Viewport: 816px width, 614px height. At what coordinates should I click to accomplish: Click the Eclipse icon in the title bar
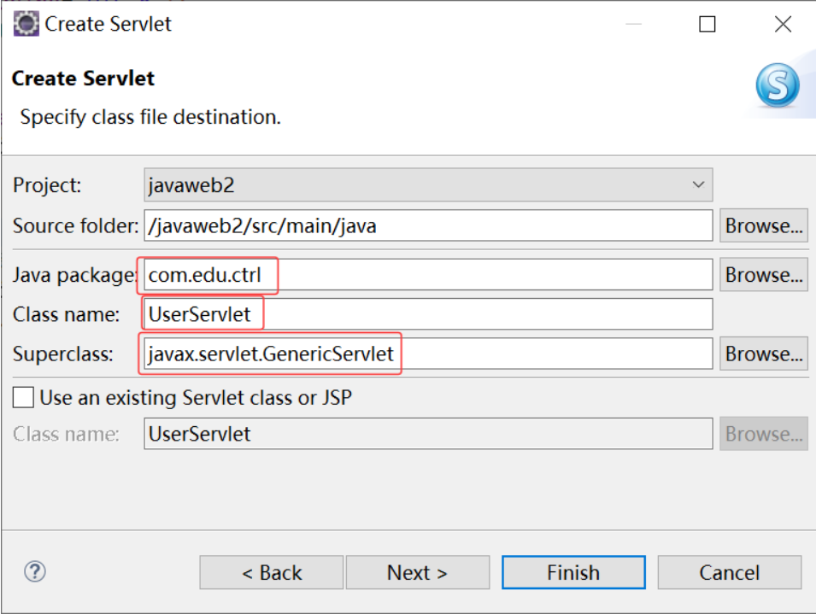click(26, 24)
